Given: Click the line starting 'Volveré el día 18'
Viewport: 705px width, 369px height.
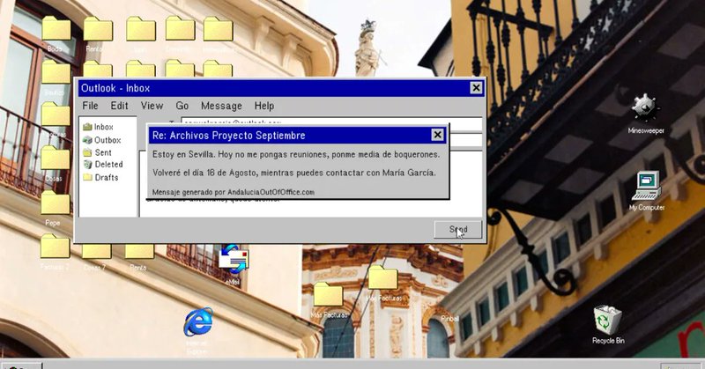Looking at the screenshot, I should 294,173.
